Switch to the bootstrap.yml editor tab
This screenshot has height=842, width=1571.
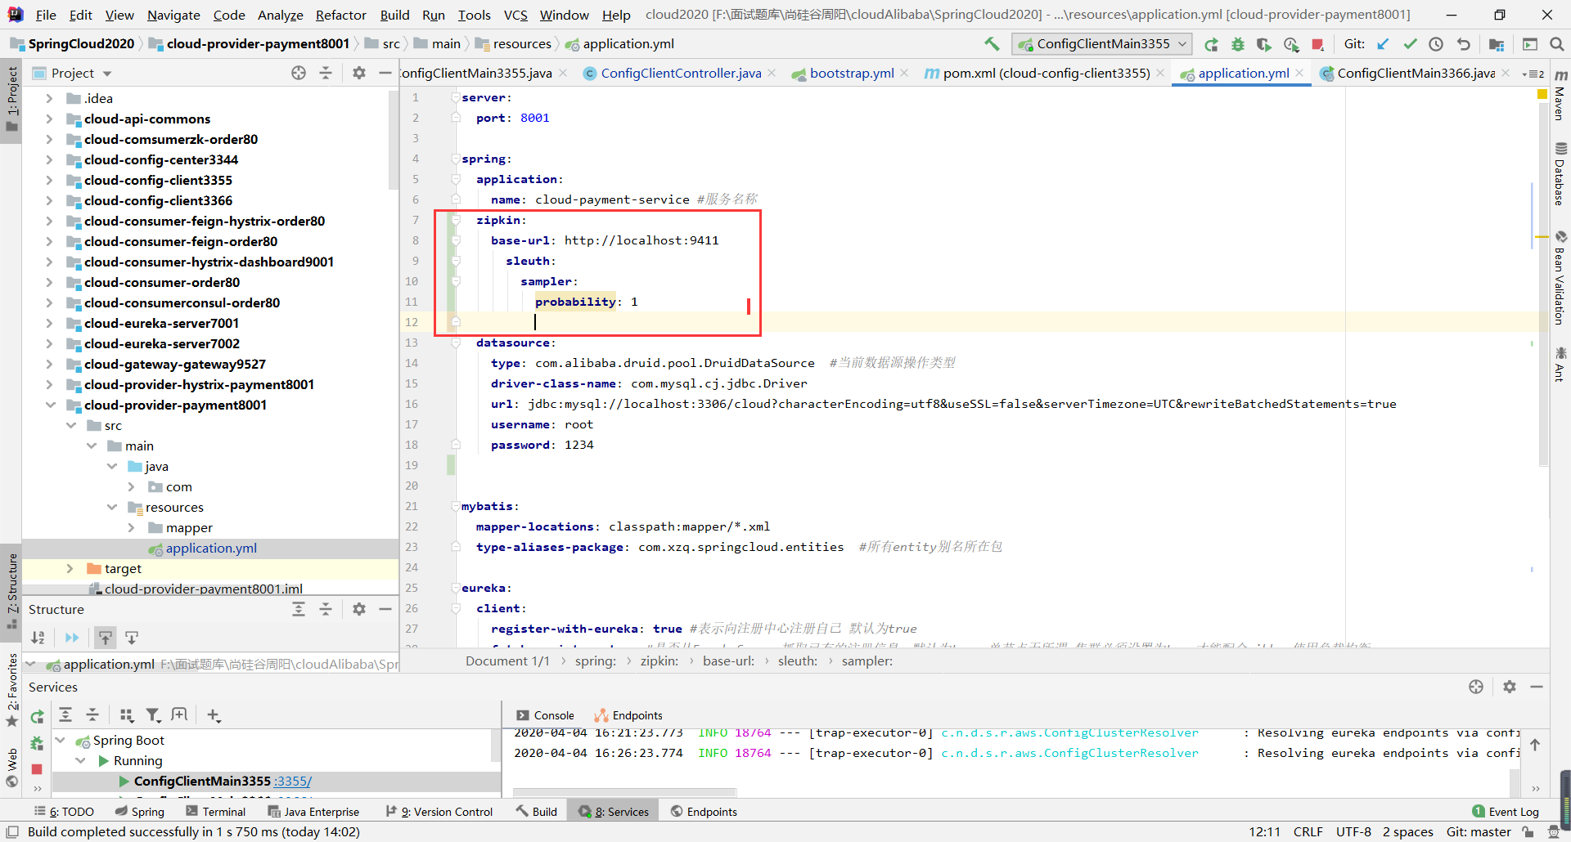851,74
